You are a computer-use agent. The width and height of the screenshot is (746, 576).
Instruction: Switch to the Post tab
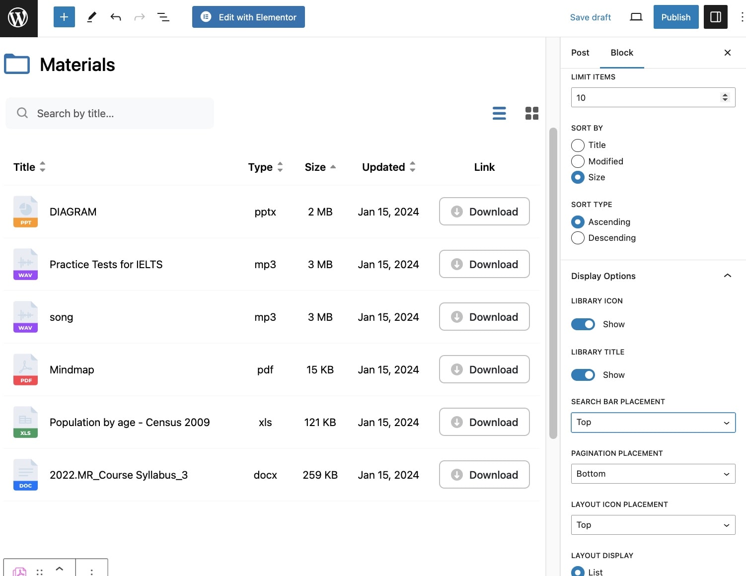point(580,53)
